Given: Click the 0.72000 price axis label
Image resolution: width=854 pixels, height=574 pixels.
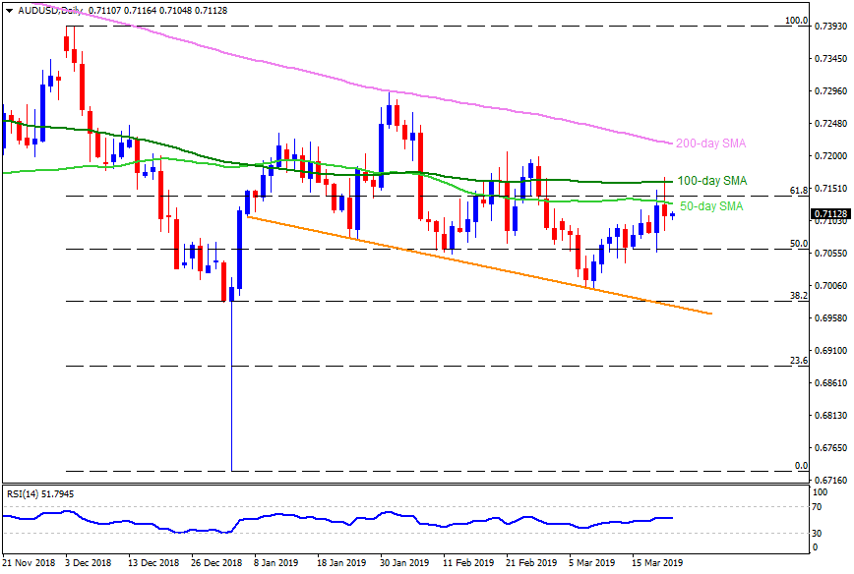Looking at the screenshot, I should click(832, 156).
